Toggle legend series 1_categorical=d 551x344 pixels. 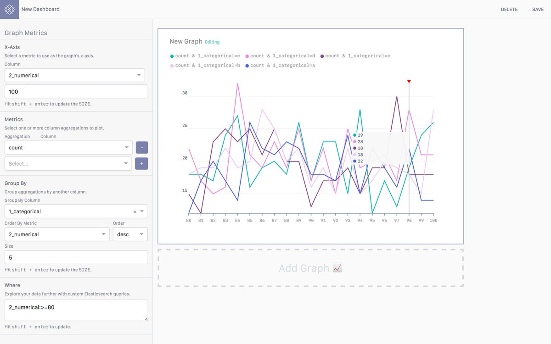point(280,56)
